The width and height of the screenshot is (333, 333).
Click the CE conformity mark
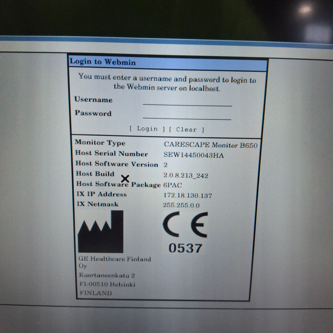(185, 225)
